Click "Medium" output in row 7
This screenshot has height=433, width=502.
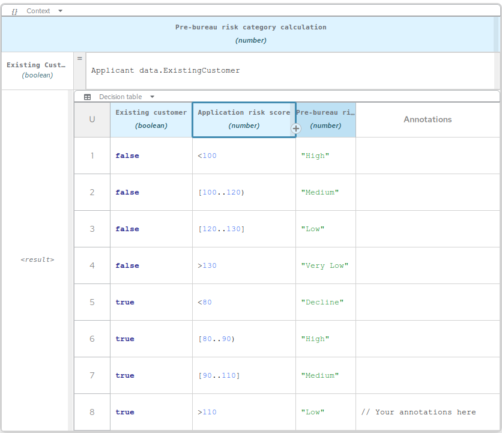pos(325,375)
